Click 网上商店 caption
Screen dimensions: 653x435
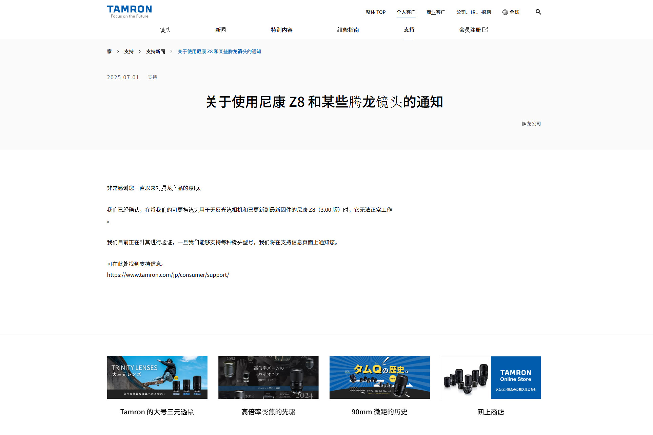[x=491, y=412]
